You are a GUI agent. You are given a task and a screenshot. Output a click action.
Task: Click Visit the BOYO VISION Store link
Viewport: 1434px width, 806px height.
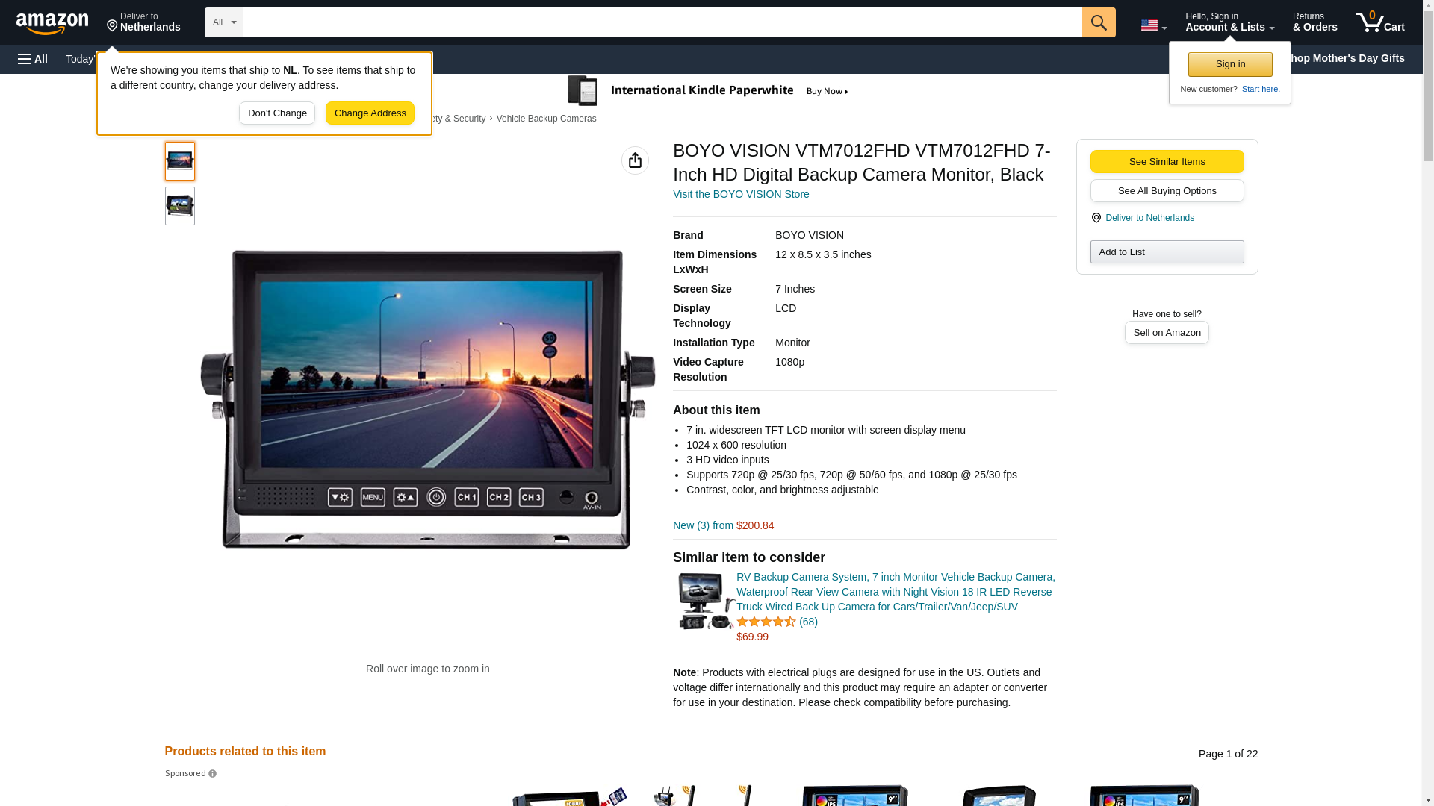coord(740,194)
